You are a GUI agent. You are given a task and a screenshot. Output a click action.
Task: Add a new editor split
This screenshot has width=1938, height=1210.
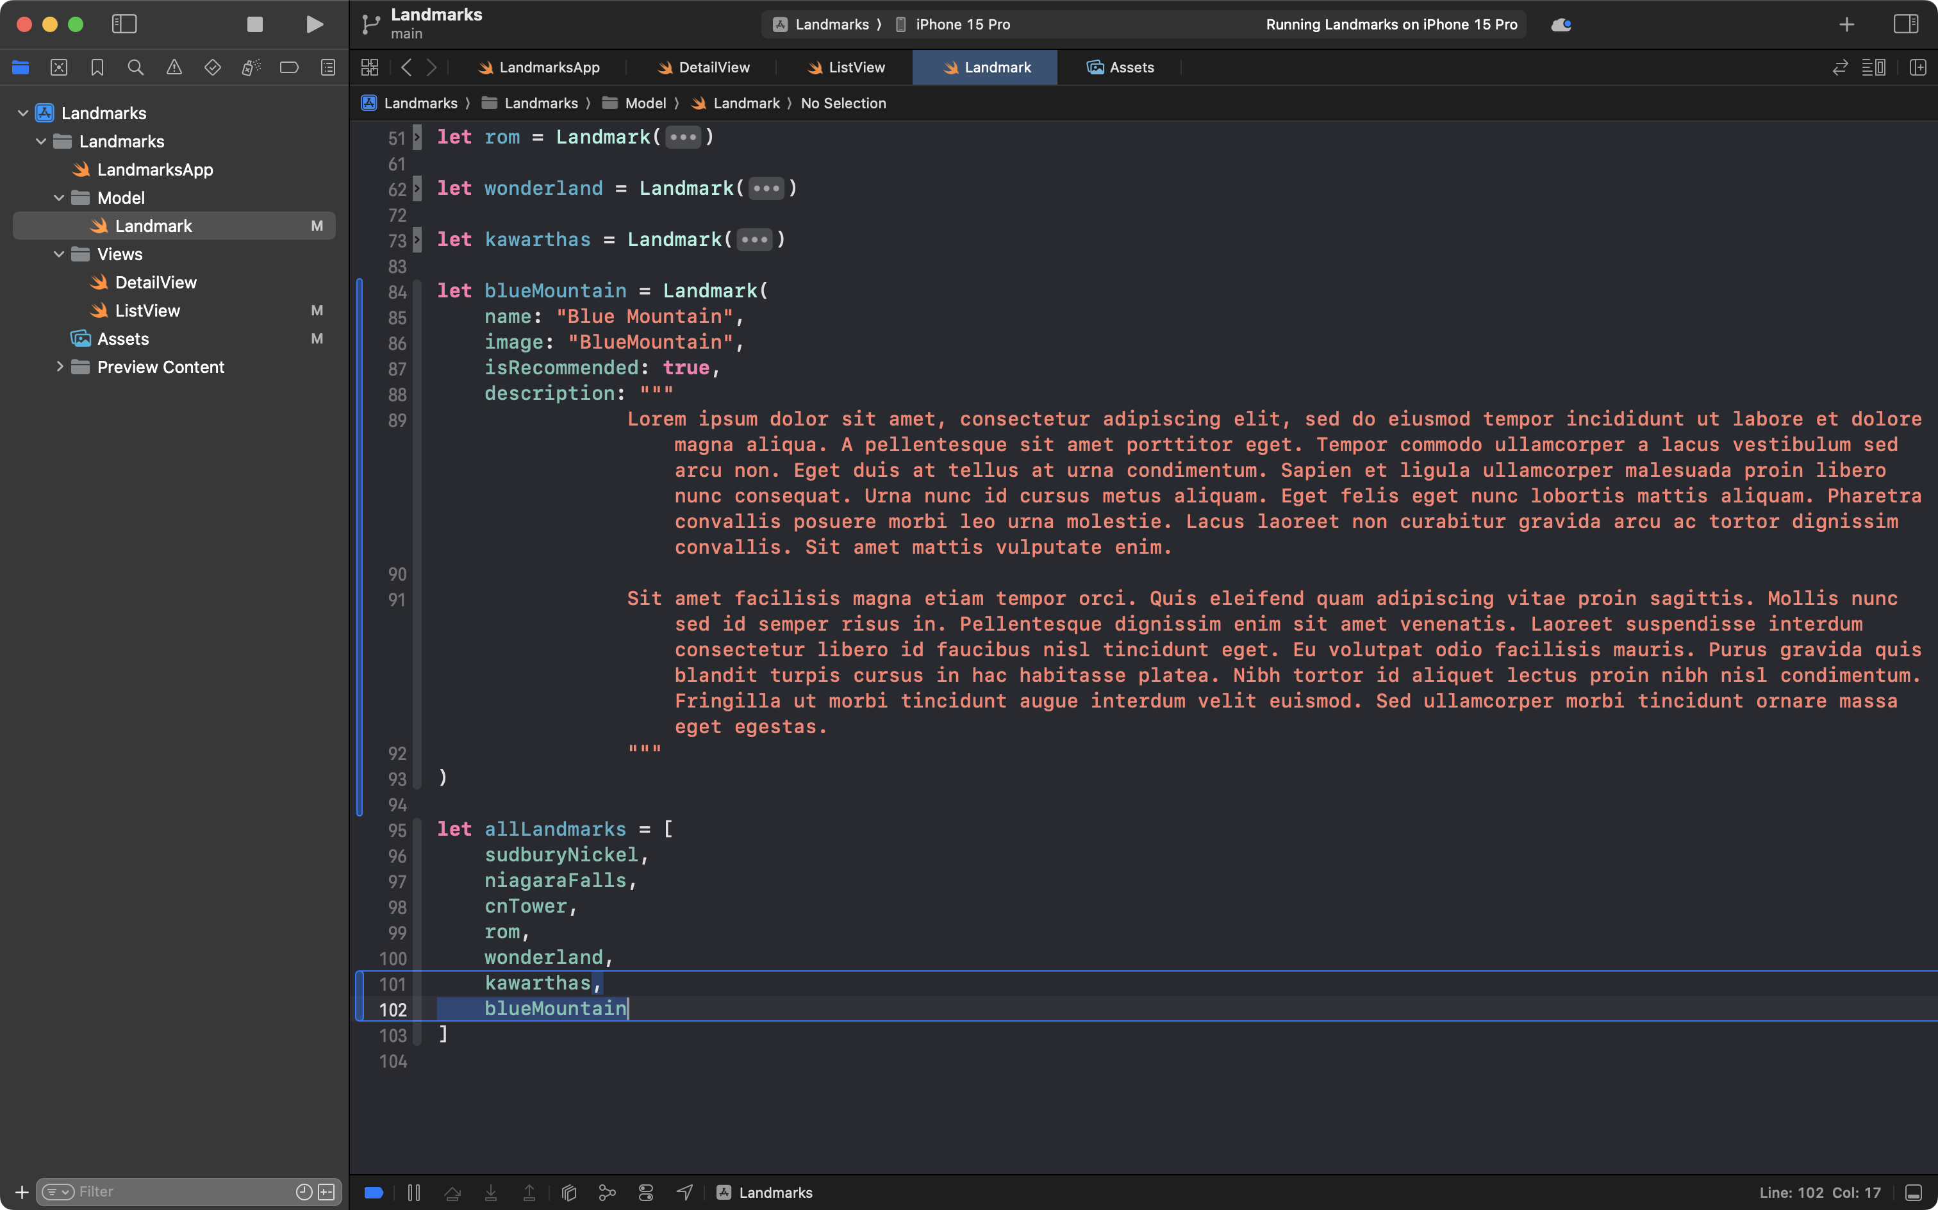1919,67
